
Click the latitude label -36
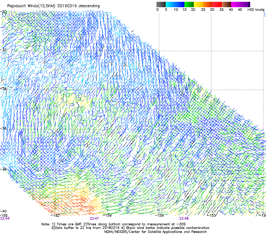(x=4, y=128)
